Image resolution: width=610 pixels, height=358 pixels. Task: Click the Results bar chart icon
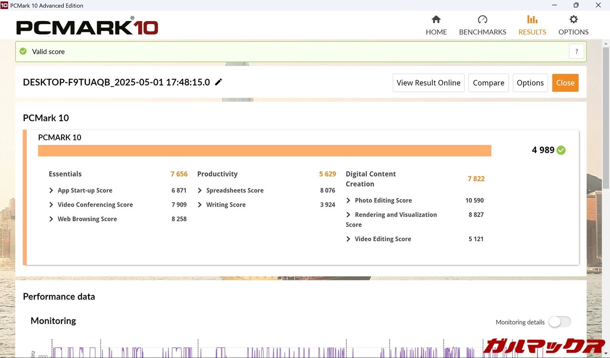(x=532, y=20)
